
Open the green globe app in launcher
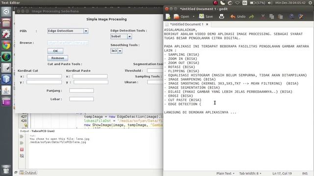pyautogui.click(x=6, y=57)
